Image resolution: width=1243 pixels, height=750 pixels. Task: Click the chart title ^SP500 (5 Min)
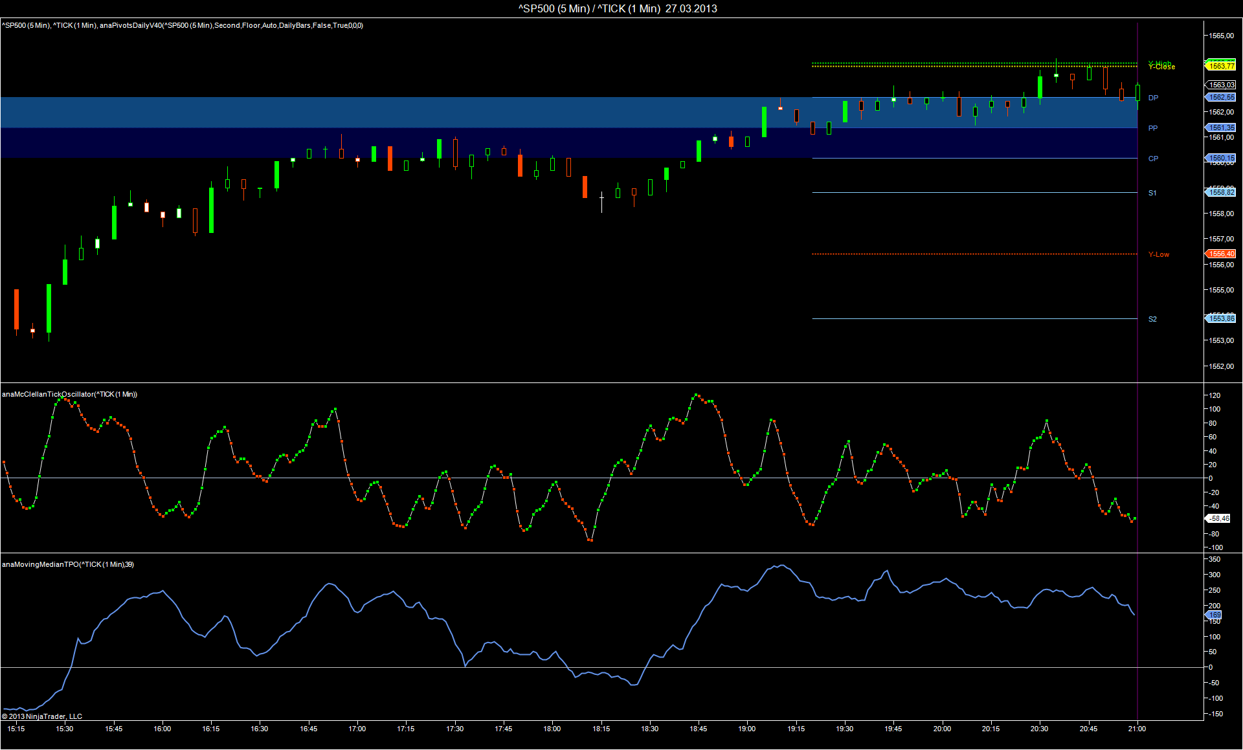click(x=554, y=8)
